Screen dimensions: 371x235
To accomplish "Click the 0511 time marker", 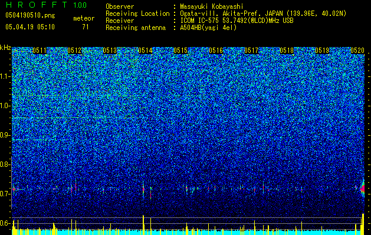I will click(x=40, y=51).
